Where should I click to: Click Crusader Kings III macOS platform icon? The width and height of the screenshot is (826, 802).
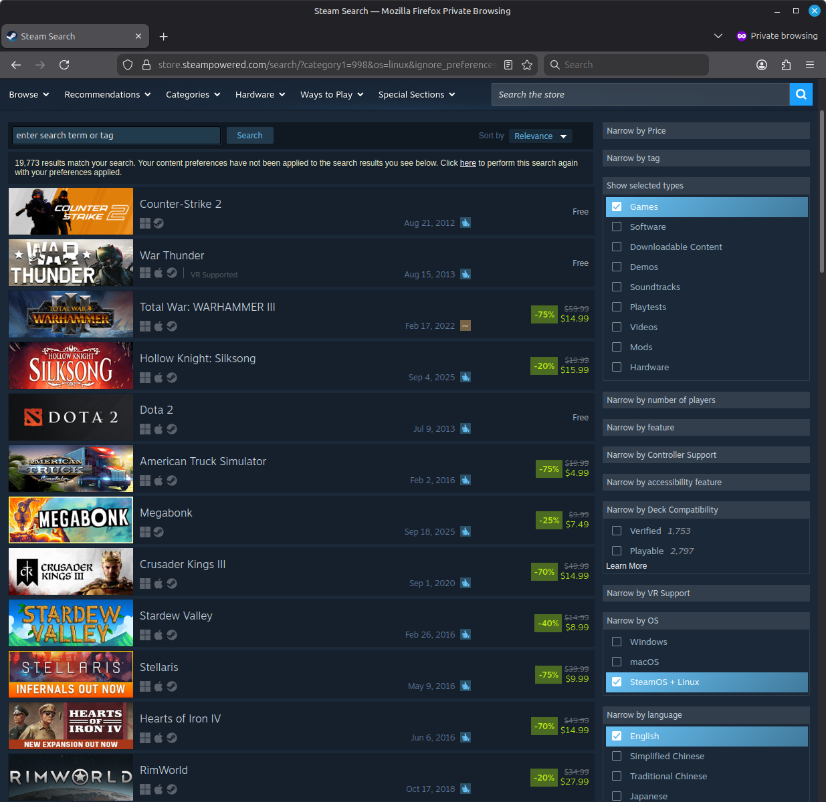point(159,583)
